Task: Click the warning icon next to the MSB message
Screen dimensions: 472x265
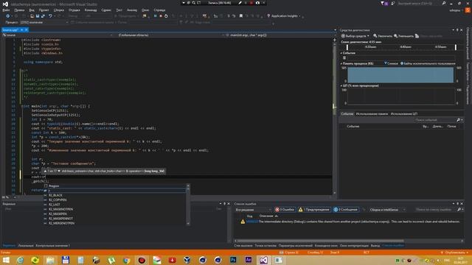Action: click(243, 222)
